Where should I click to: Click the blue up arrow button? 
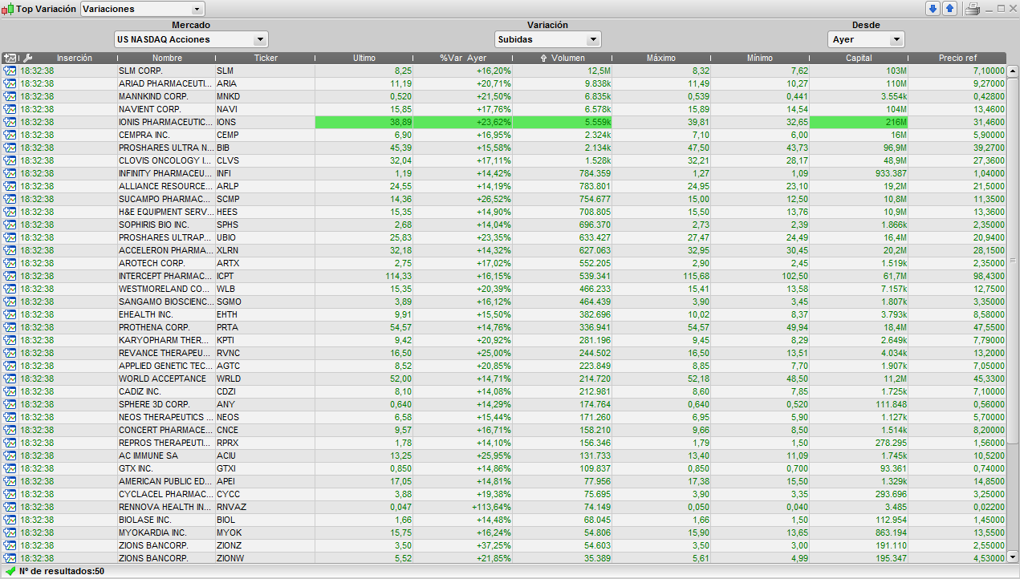coord(949,9)
